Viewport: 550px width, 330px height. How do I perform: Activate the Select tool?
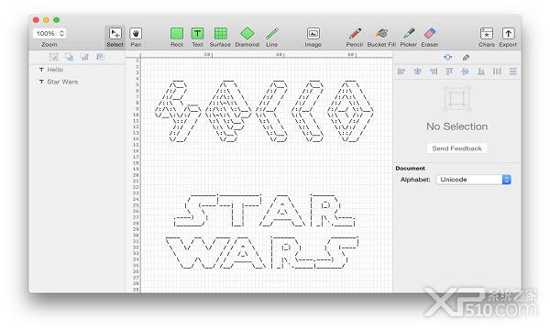[115, 38]
